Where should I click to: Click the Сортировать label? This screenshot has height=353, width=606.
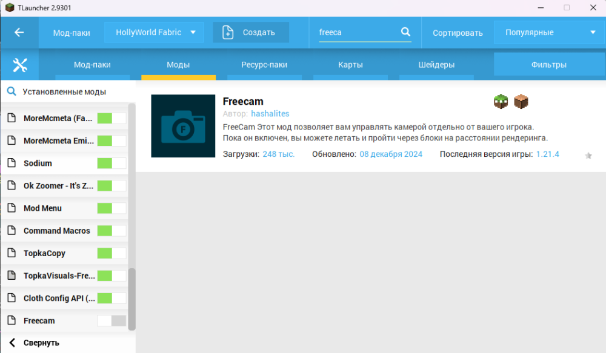click(458, 33)
